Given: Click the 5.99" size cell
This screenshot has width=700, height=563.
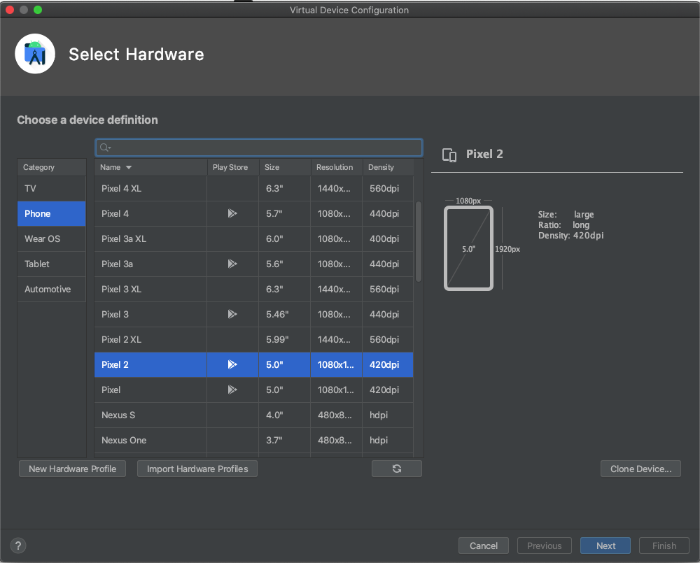Looking at the screenshot, I should coord(284,340).
